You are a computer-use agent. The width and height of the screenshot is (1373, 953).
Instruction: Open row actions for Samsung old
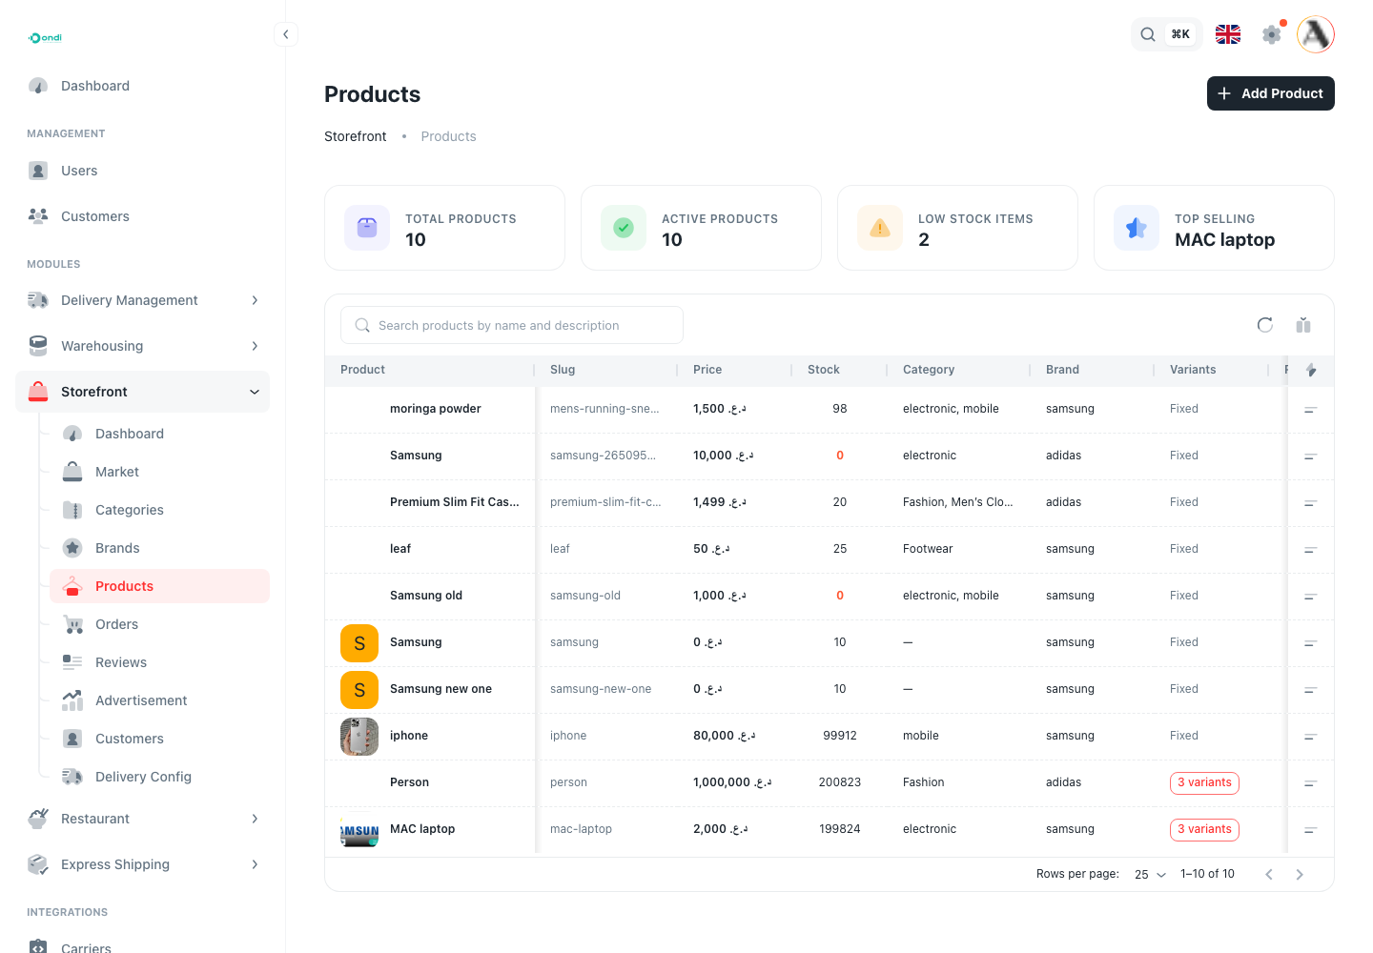(1311, 597)
